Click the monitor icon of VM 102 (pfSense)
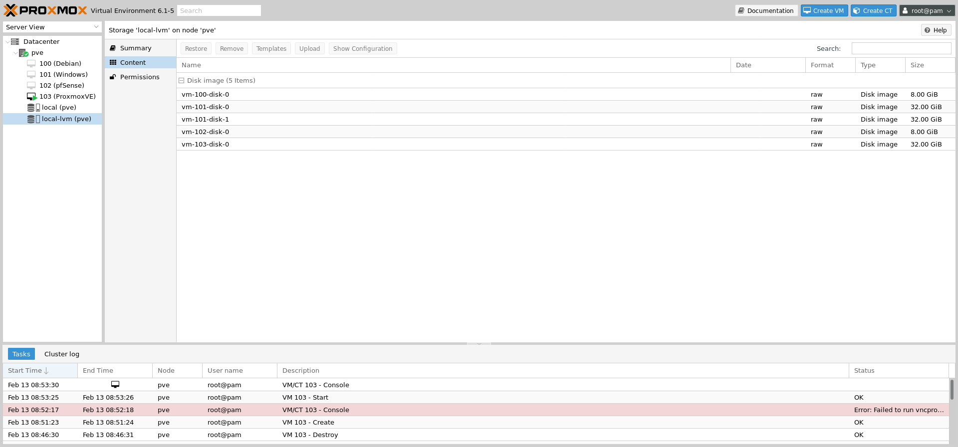Viewport: 958px width, 447px height. tap(31, 86)
